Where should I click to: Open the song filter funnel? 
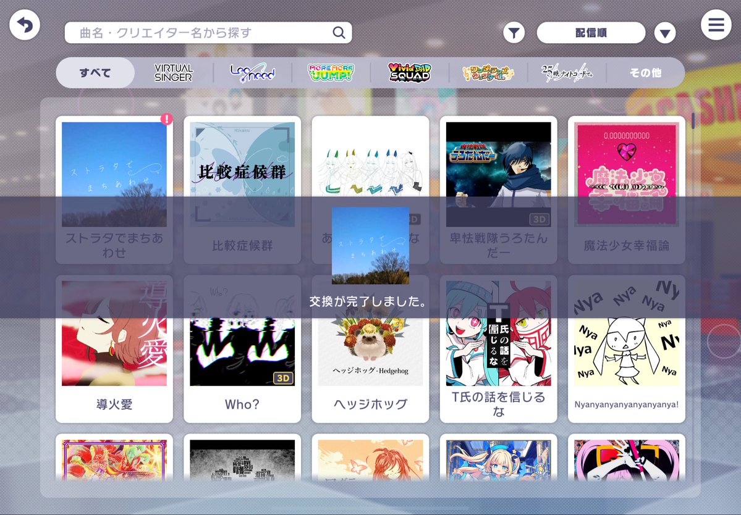click(514, 33)
